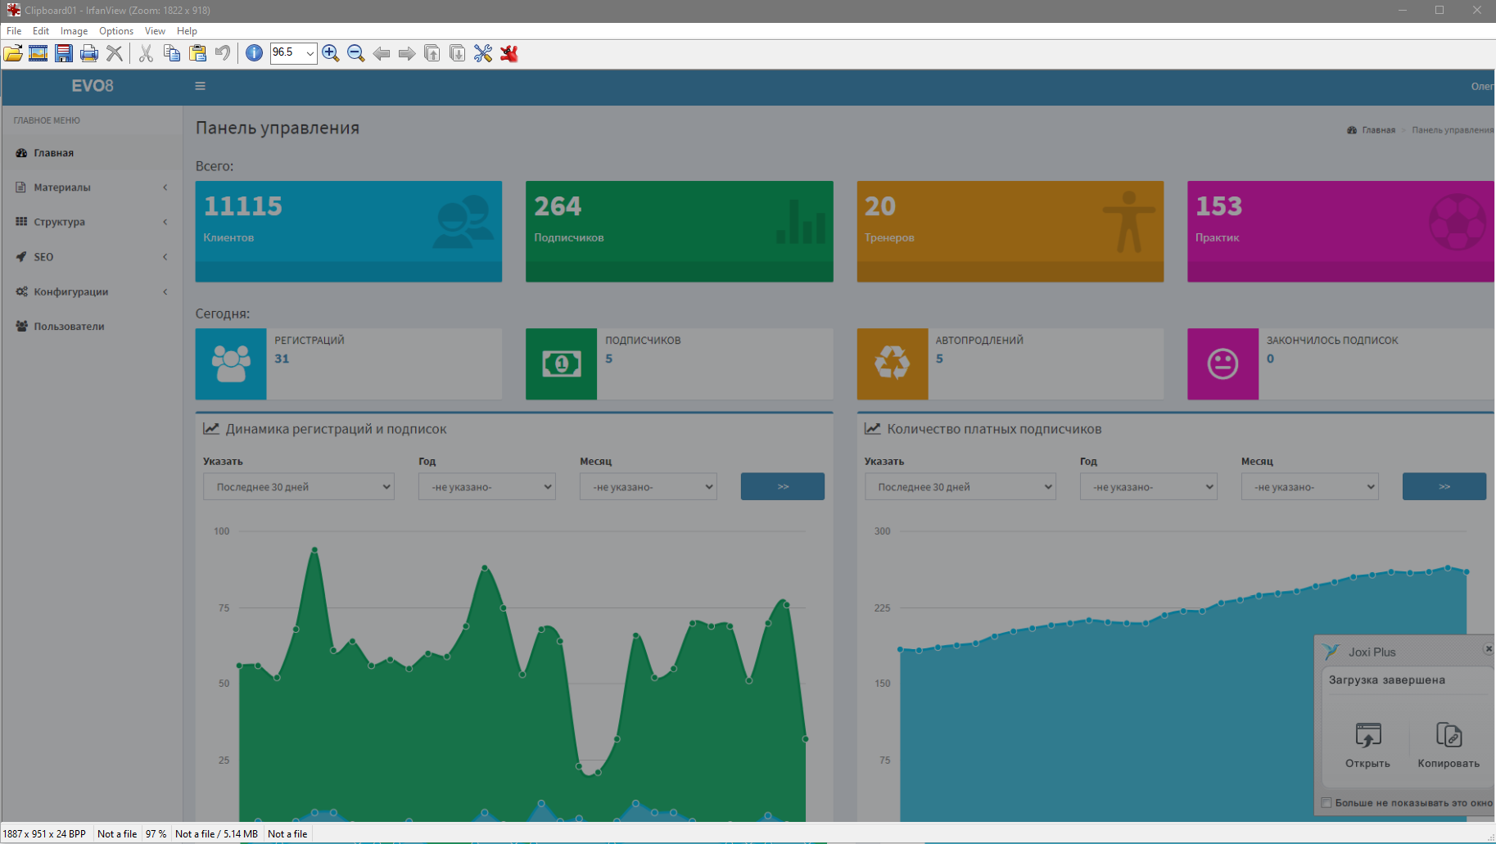
Task: Save image with the floppy disk icon
Action: click(x=64, y=53)
